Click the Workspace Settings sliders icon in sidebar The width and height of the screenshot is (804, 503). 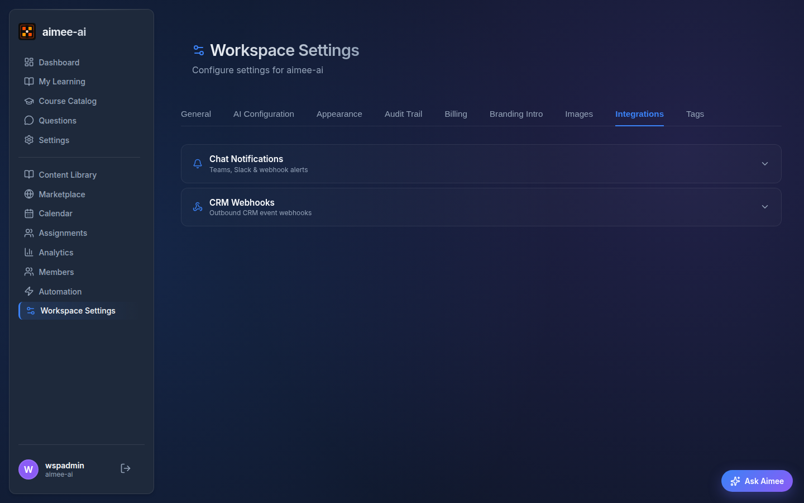(31, 311)
